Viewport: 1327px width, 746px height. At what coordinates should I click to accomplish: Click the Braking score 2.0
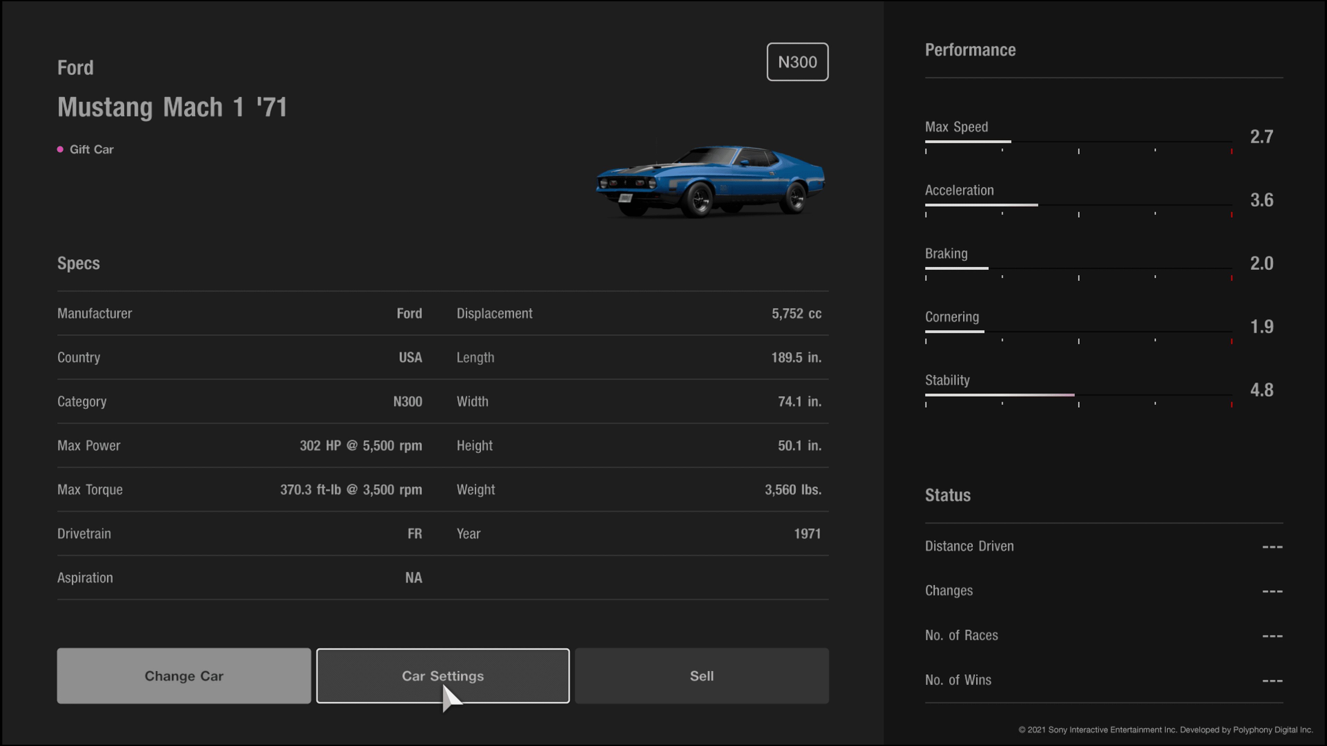tap(1262, 263)
